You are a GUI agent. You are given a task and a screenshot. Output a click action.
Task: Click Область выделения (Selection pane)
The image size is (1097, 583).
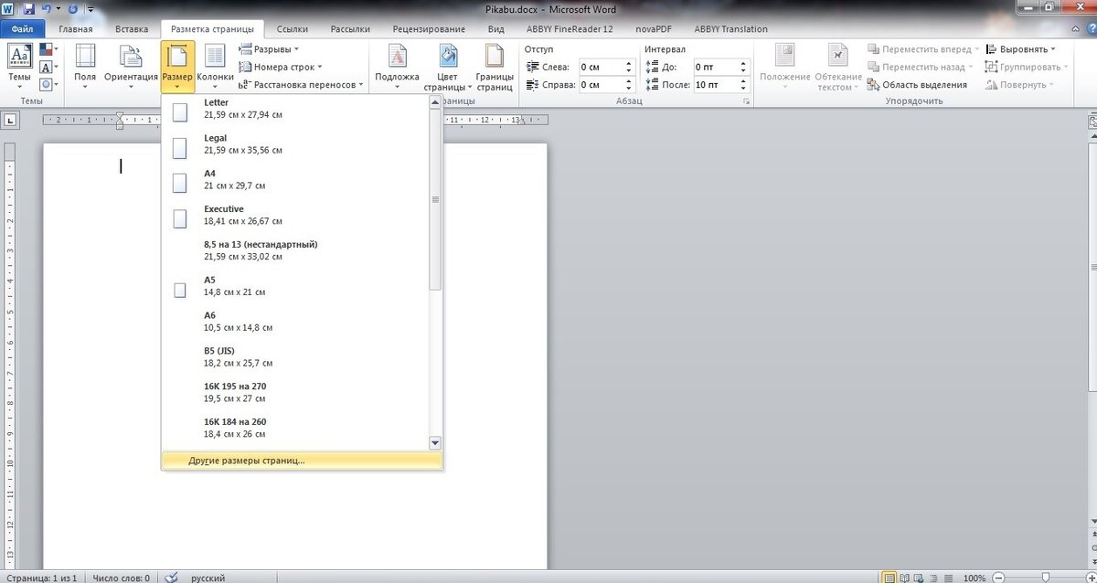point(916,85)
